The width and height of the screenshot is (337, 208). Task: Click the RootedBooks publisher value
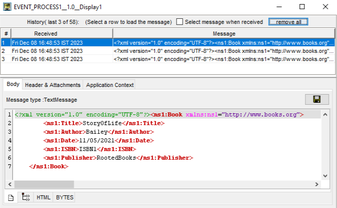(116, 158)
